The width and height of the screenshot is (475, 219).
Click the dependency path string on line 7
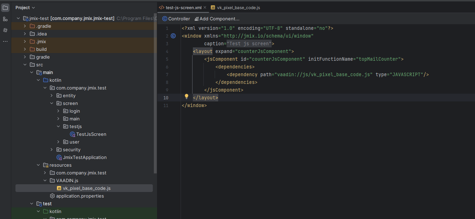click(324, 74)
